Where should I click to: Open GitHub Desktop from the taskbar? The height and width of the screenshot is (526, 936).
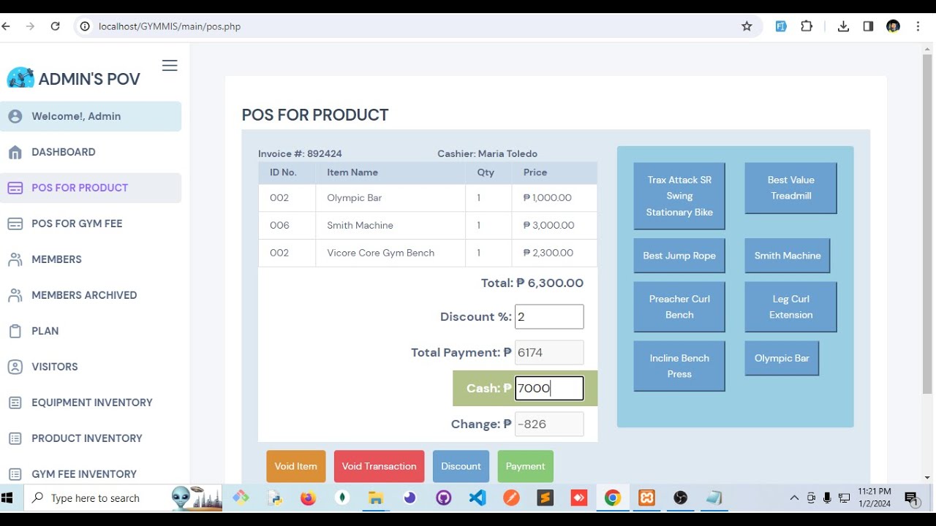point(444,498)
